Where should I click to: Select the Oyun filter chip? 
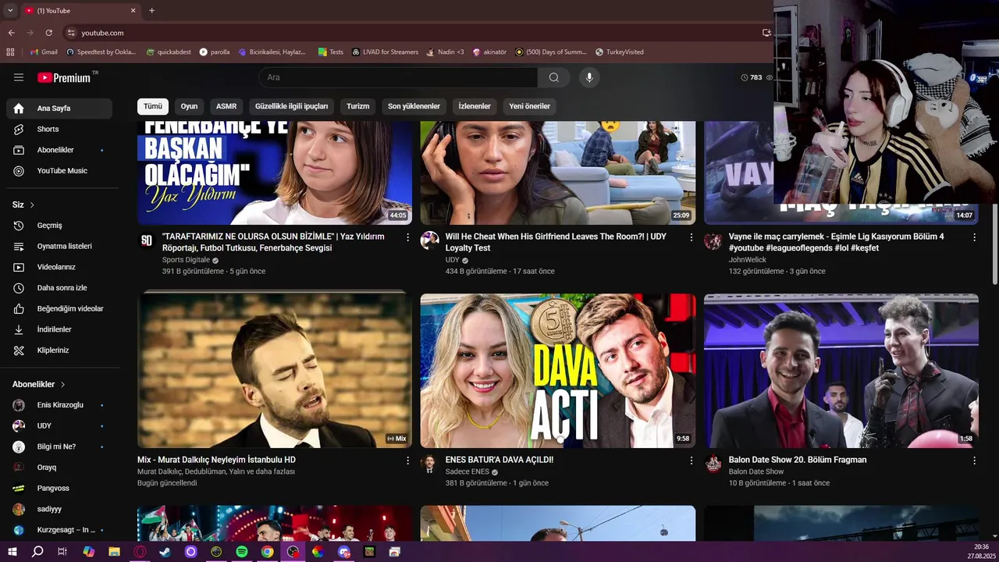[190, 106]
